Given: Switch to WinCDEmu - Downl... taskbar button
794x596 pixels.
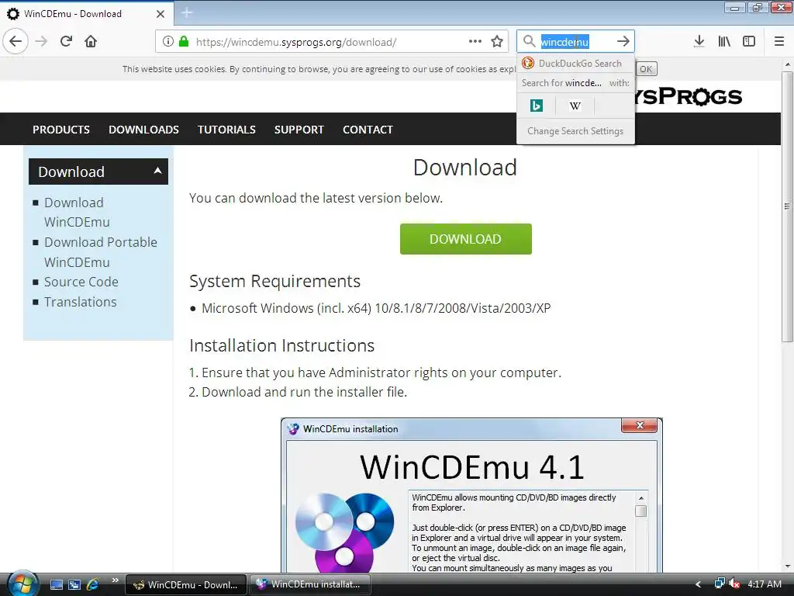Looking at the screenshot, I should 186,584.
